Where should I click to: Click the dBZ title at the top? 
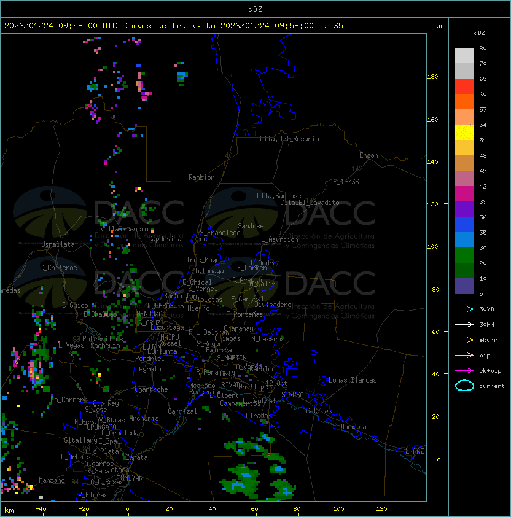[x=255, y=9]
